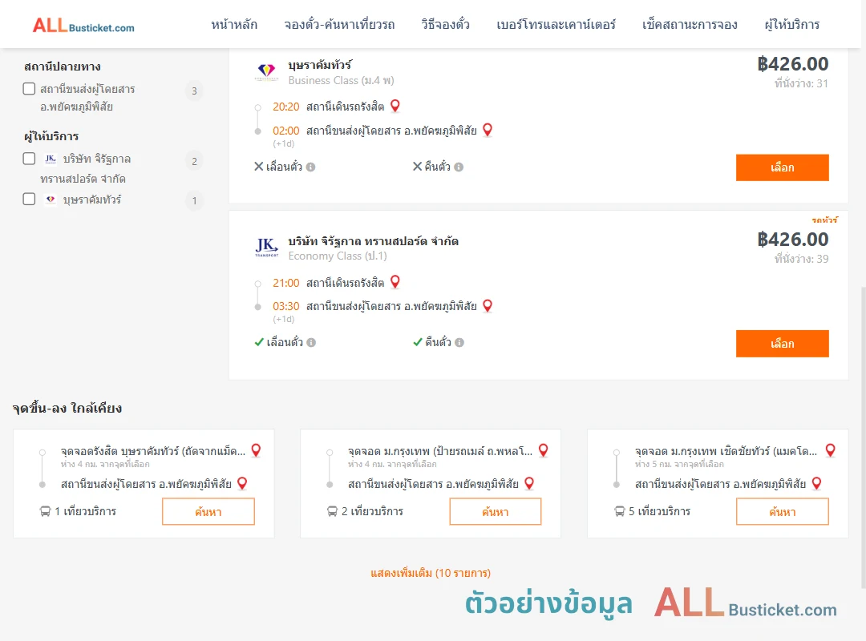Click ที่นั่งว่าง: 31 seat count
The width and height of the screenshot is (866, 641).
(x=801, y=83)
